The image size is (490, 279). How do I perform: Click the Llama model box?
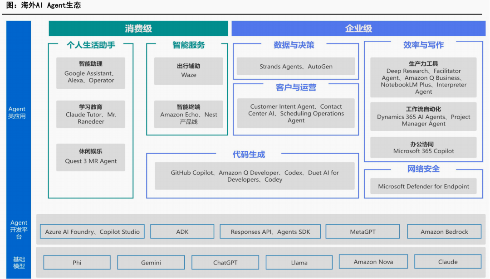tap(299, 262)
